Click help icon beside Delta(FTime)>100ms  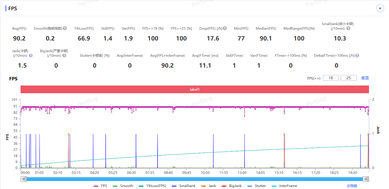357,56
